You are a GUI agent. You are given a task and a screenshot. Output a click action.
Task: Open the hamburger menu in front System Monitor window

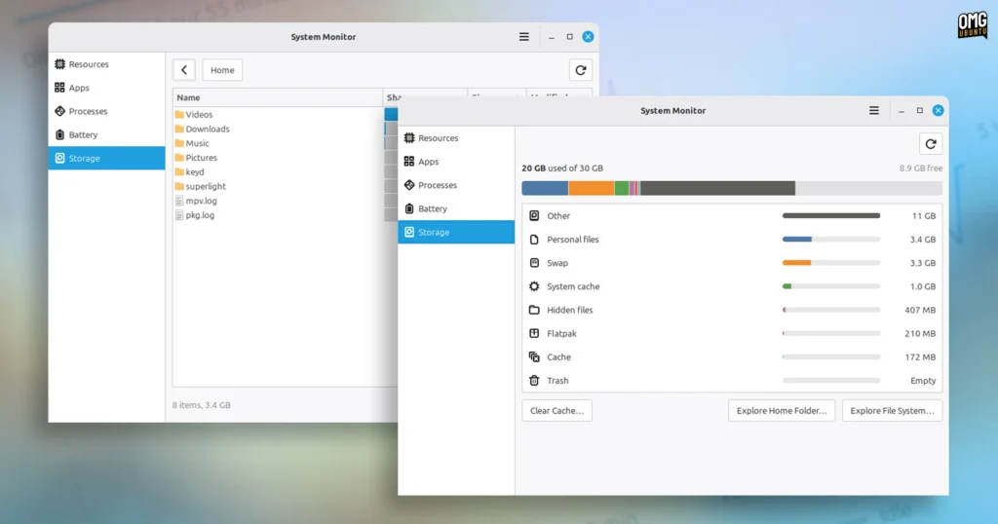pos(874,111)
